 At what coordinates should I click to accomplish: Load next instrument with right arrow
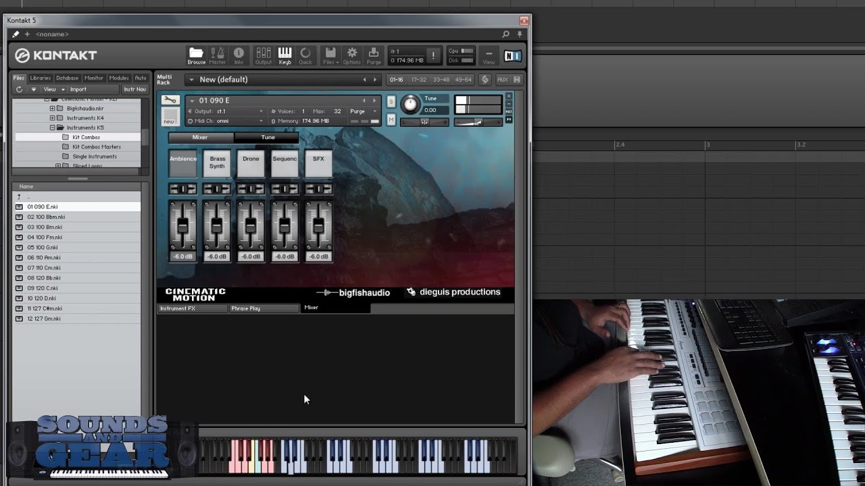(374, 101)
